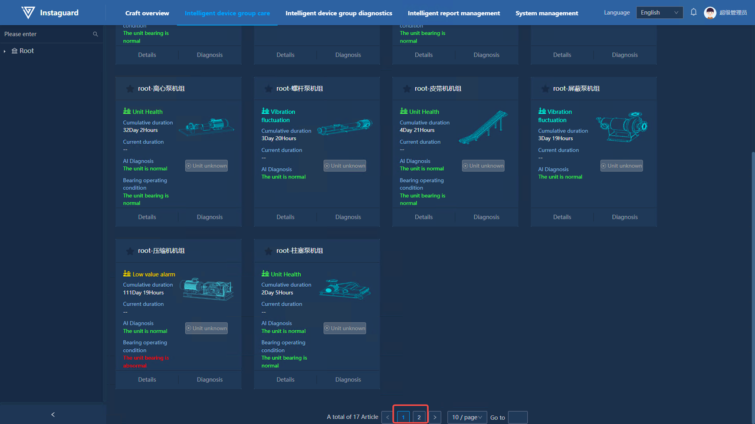The width and height of the screenshot is (755, 424).
Task: Open the notifications bell
Action: pos(694,12)
